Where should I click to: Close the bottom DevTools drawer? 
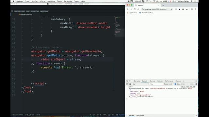click(x=196, y=115)
